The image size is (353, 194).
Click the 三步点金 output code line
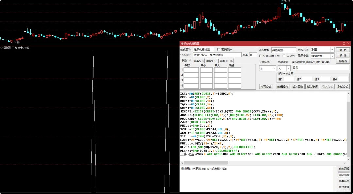(263, 154)
